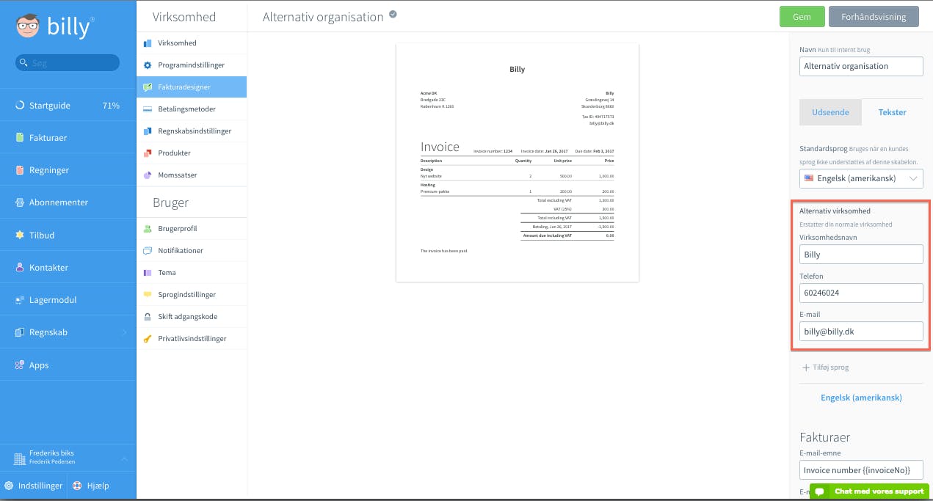Select the Engelsk (amerikansk) language link
Image resolution: width=933 pixels, height=501 pixels.
tap(861, 398)
